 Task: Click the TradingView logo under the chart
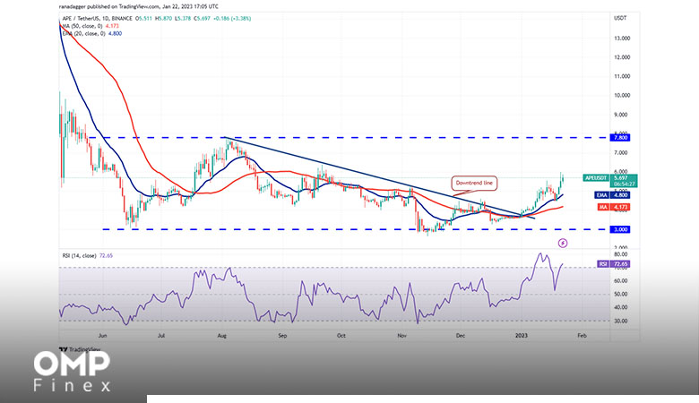click(x=81, y=349)
